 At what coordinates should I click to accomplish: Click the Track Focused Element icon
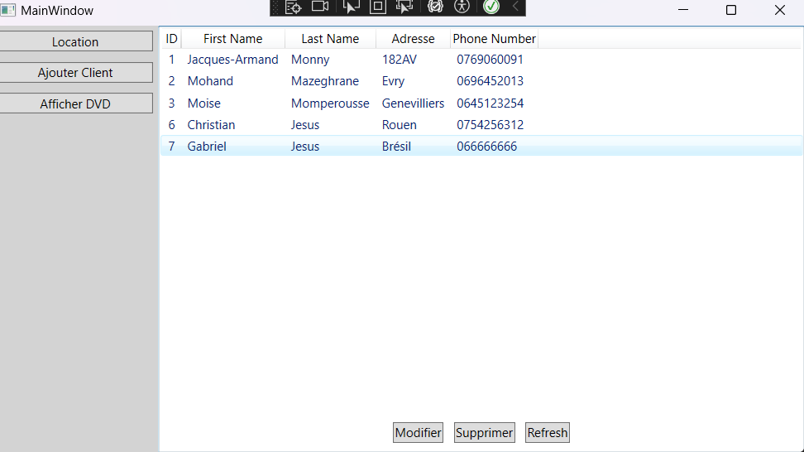point(404,7)
